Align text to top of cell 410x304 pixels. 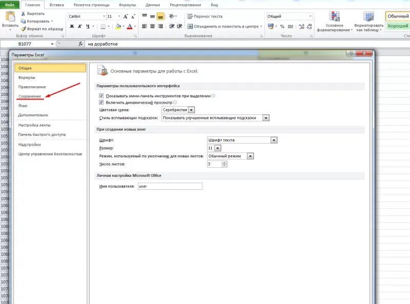point(145,16)
